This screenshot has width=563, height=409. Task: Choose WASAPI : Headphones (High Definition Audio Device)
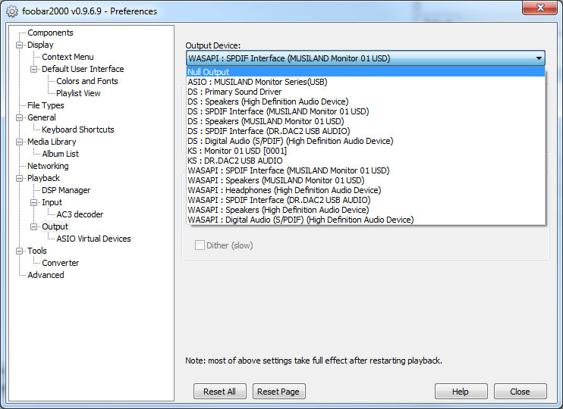(x=284, y=190)
